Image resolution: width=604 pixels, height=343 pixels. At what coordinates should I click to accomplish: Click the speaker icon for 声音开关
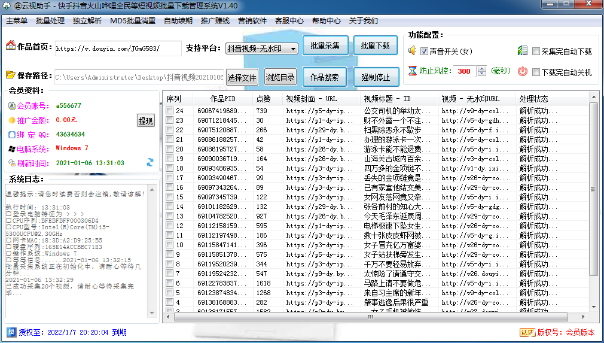click(x=413, y=50)
